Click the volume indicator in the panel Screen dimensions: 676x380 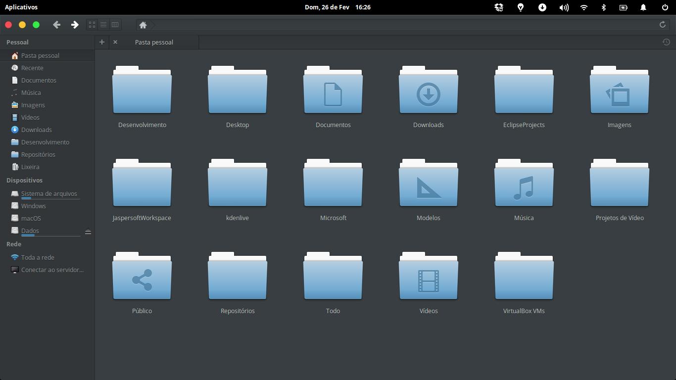564,7
